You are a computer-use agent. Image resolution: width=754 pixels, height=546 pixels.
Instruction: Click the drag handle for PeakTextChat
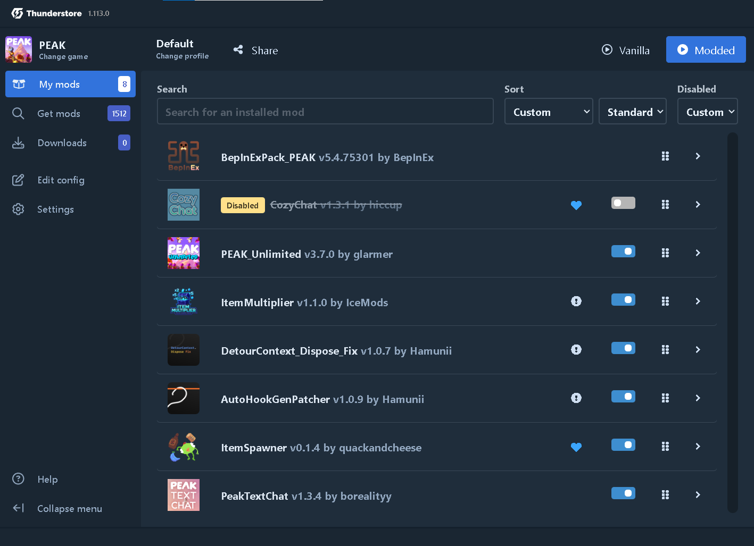click(x=665, y=495)
